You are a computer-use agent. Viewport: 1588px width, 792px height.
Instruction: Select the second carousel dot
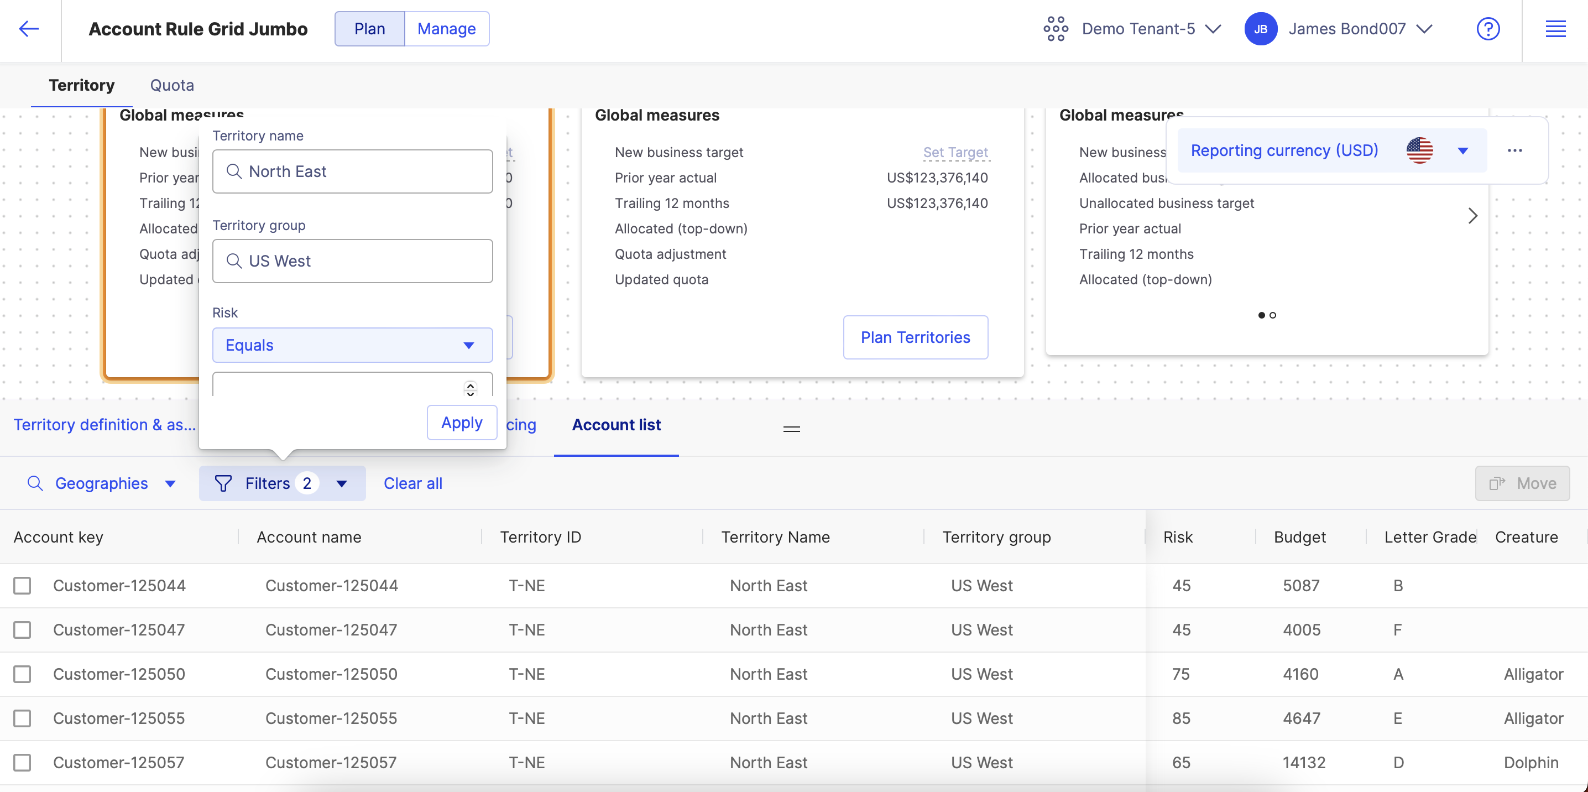pos(1272,315)
